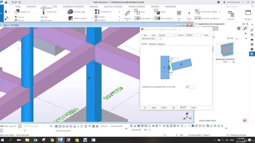Click the select arrow tool in ribbon
The image size is (255, 143).
[6, 12]
